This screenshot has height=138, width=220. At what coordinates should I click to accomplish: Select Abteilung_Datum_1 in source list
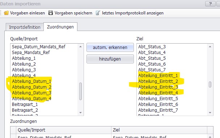[31, 81]
